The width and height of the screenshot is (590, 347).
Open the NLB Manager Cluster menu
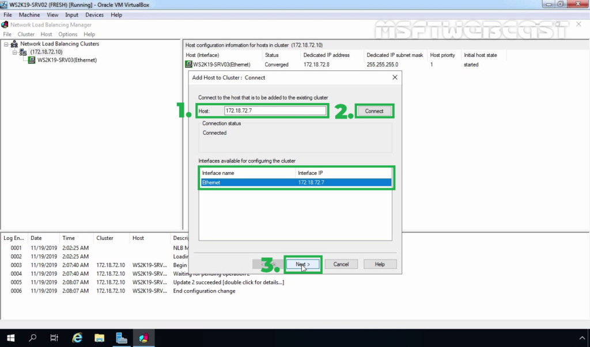coord(26,34)
